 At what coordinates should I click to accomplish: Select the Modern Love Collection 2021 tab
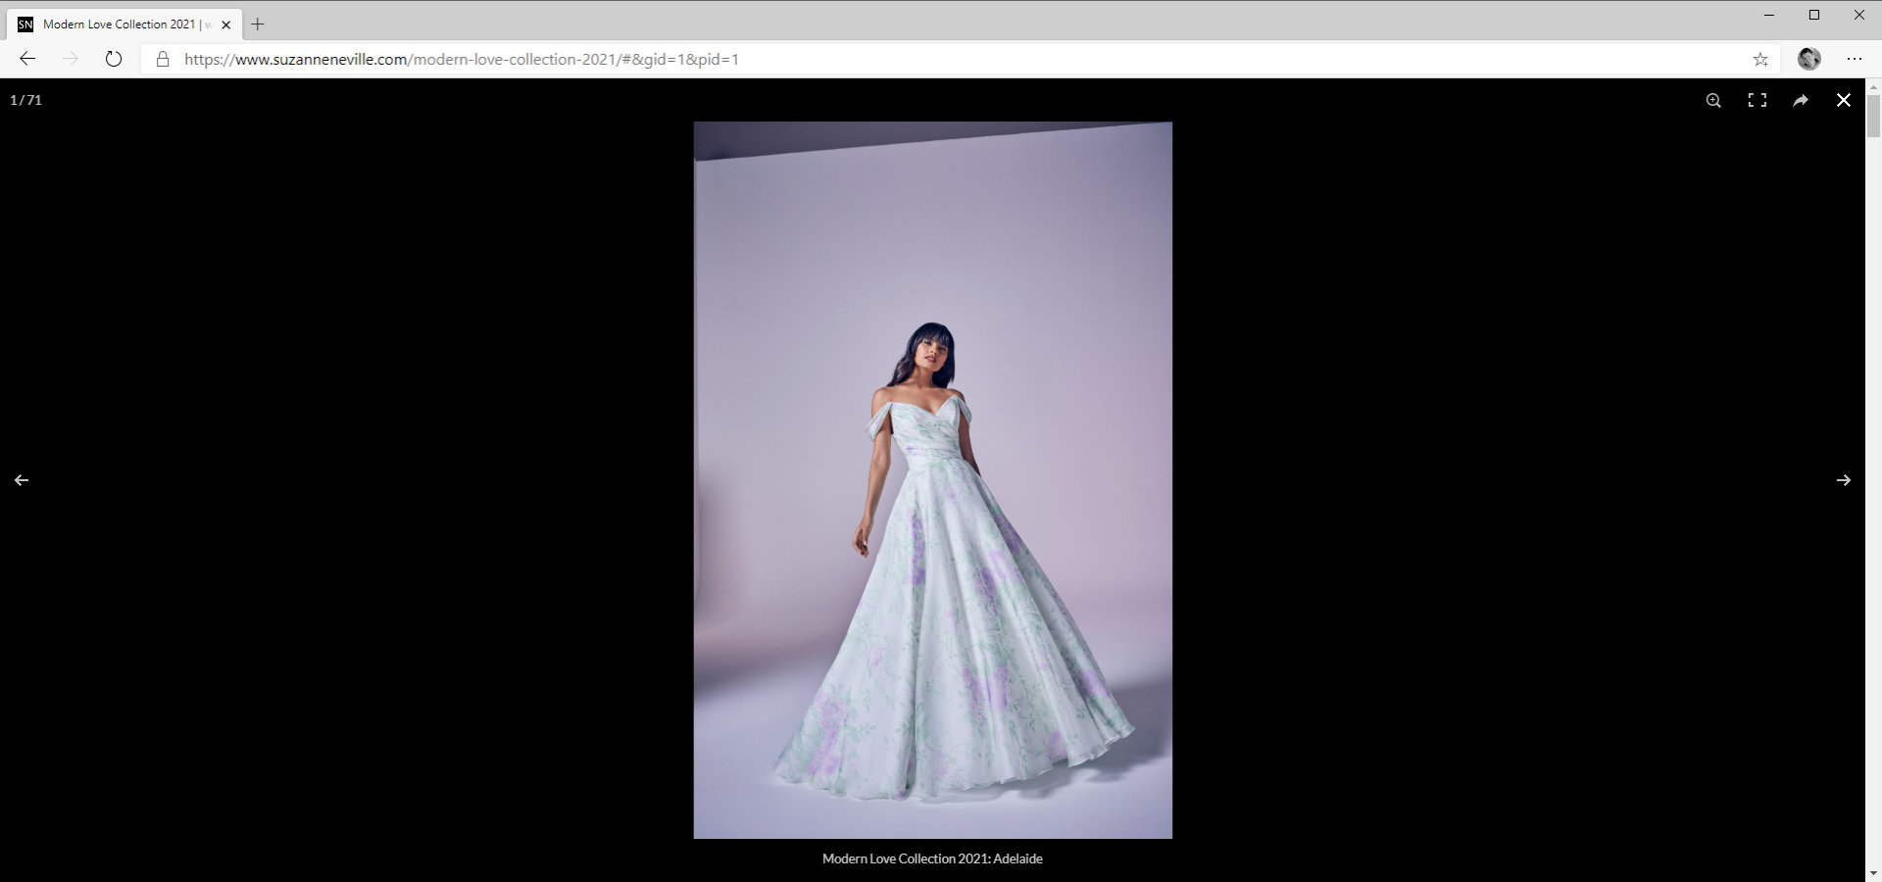pyautogui.click(x=118, y=24)
